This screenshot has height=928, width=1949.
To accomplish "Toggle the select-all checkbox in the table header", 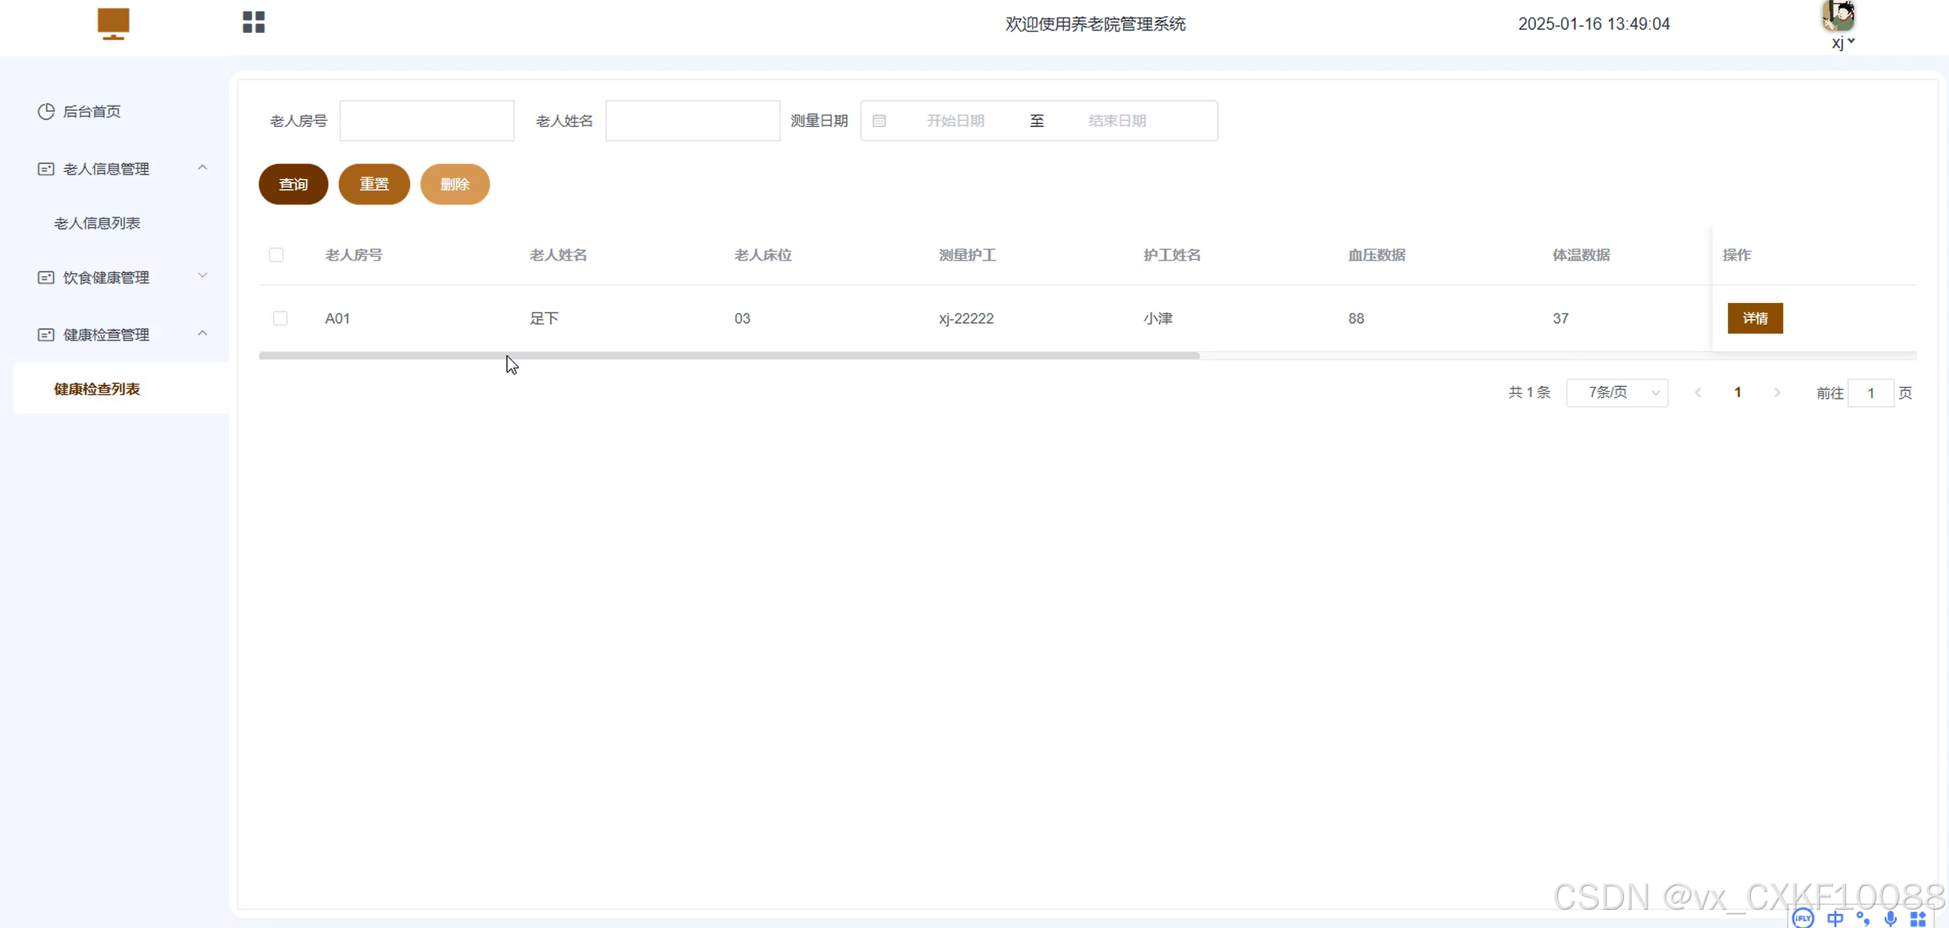I will pos(276,255).
